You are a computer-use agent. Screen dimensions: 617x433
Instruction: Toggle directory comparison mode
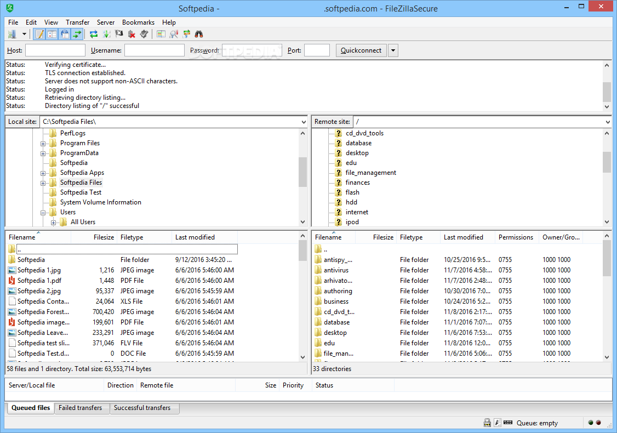tap(174, 34)
